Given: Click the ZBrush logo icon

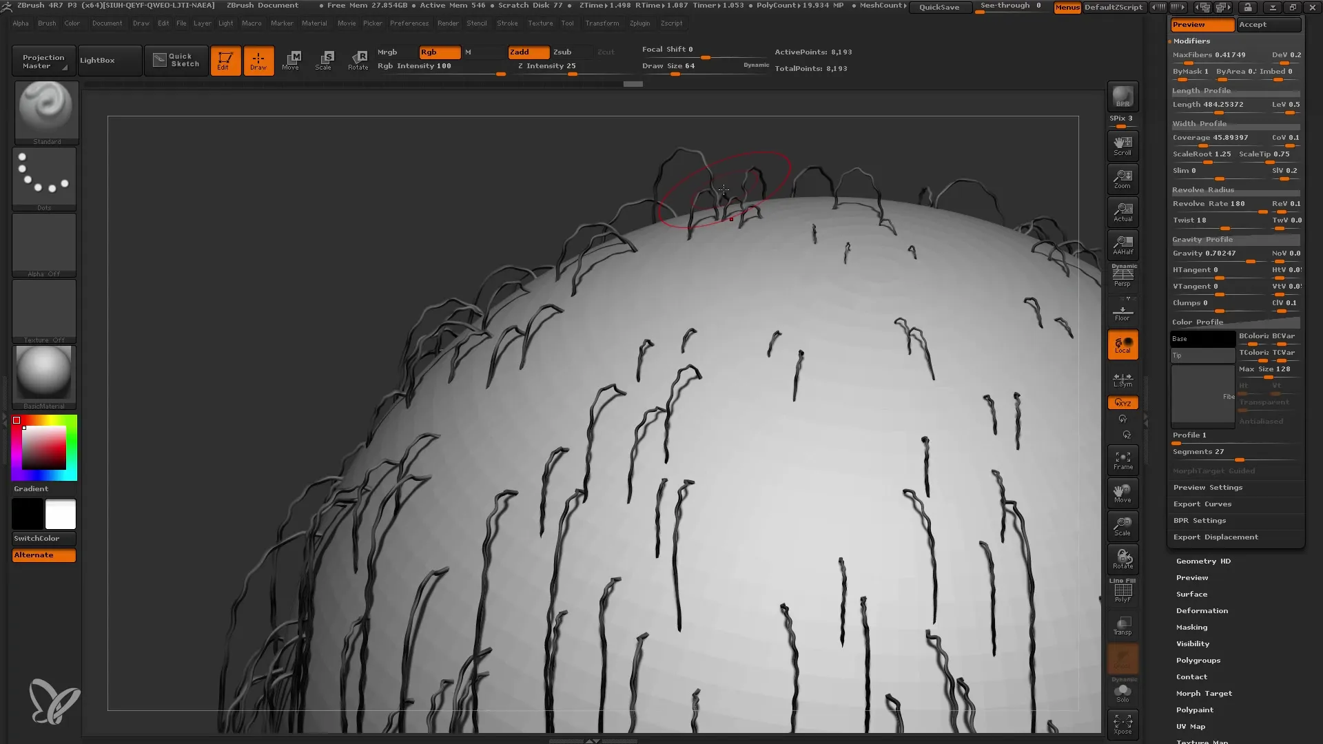Looking at the screenshot, I should pyautogui.click(x=52, y=705).
